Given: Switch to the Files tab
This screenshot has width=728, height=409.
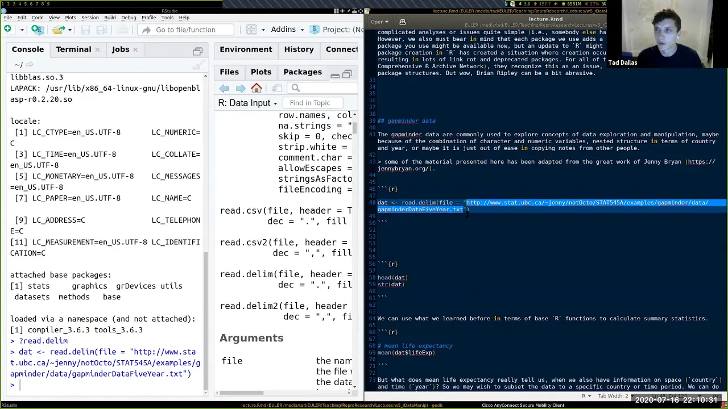Looking at the screenshot, I should pos(229,72).
